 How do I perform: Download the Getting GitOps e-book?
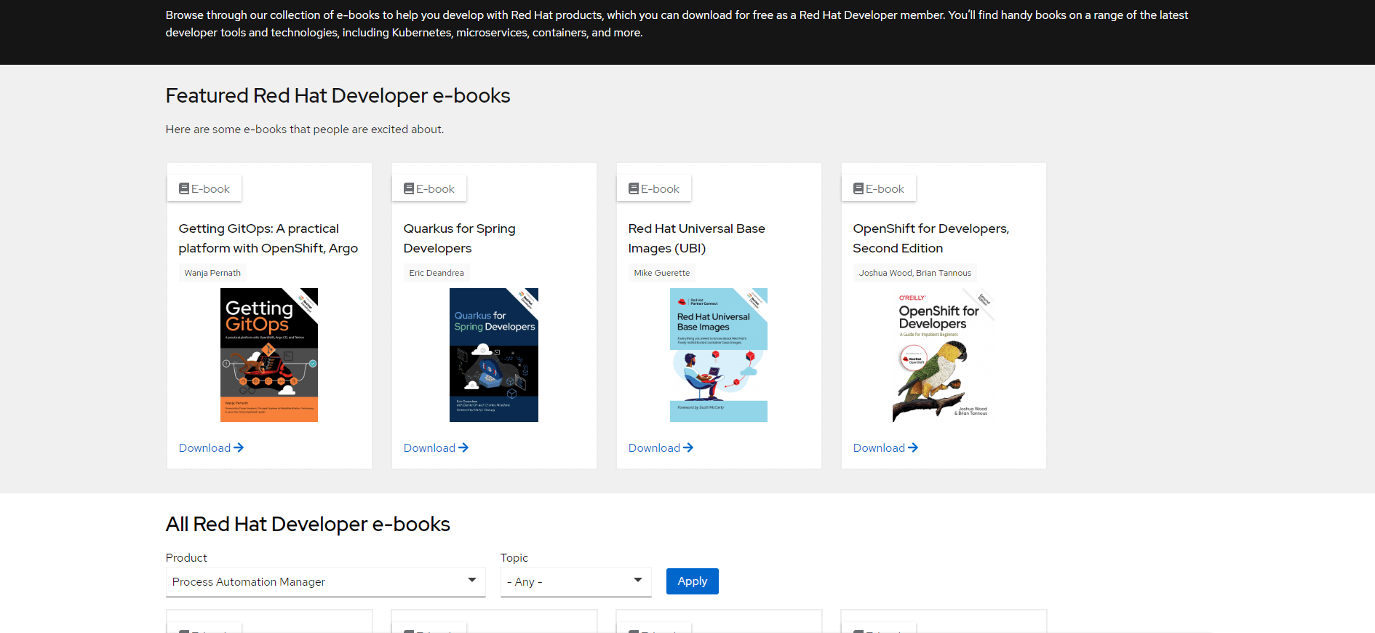211,448
